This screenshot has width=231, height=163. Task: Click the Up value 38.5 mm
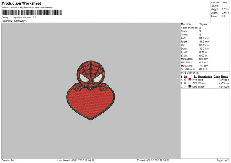click(x=204, y=45)
